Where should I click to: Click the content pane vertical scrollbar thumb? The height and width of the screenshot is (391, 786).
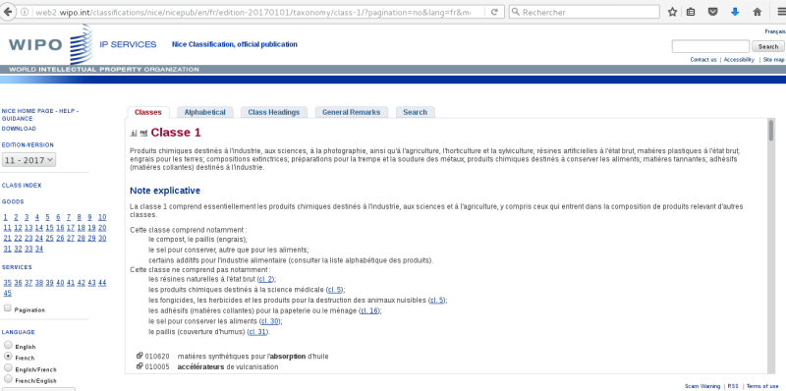click(771, 131)
